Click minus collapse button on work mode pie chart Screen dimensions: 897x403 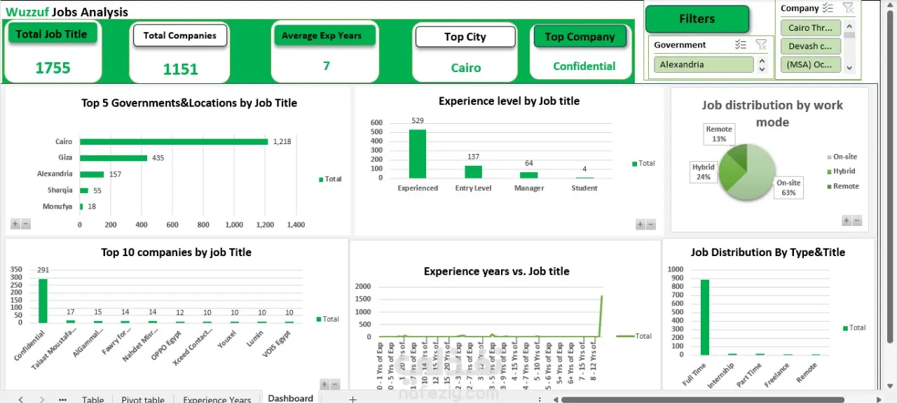click(x=856, y=220)
